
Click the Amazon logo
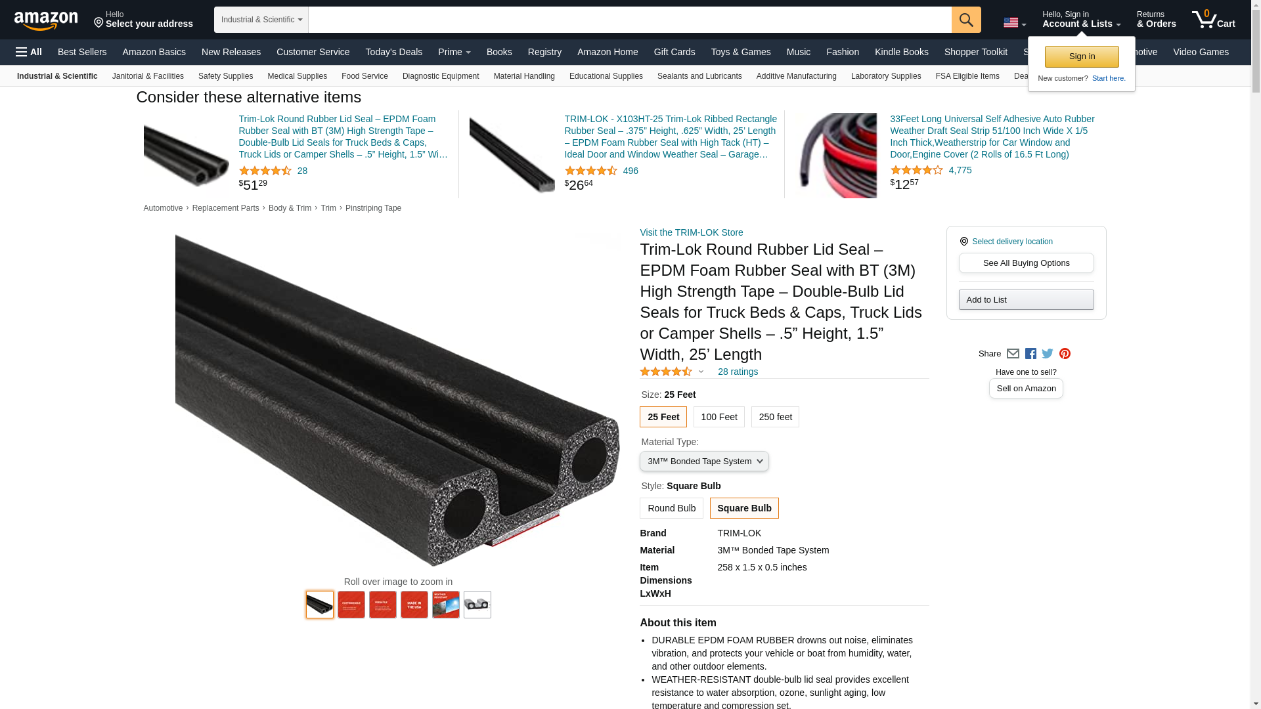point(46,20)
